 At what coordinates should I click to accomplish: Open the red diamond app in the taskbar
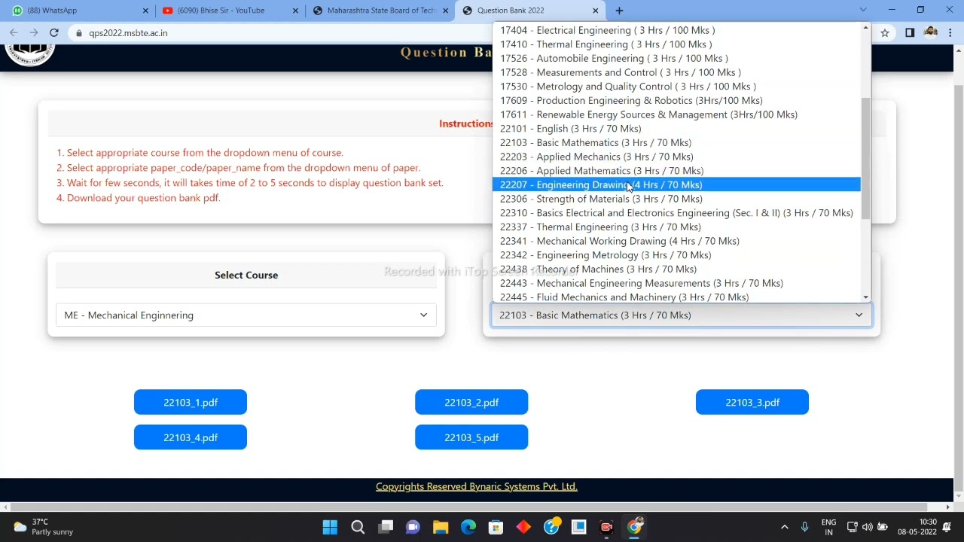pos(523,527)
